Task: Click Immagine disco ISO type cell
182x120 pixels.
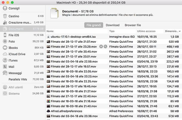Action: pos(122,37)
